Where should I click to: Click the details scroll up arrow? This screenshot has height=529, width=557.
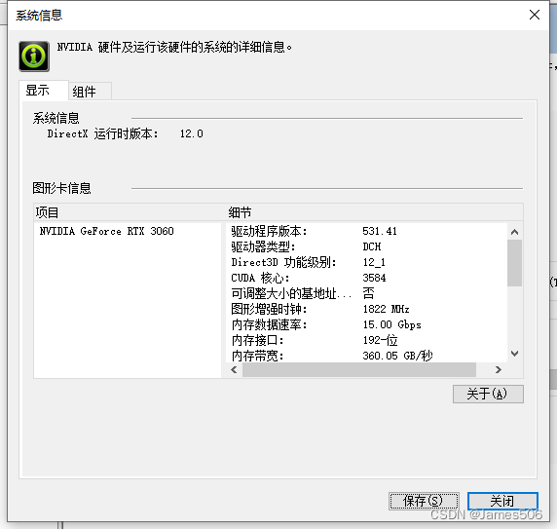[x=514, y=232]
